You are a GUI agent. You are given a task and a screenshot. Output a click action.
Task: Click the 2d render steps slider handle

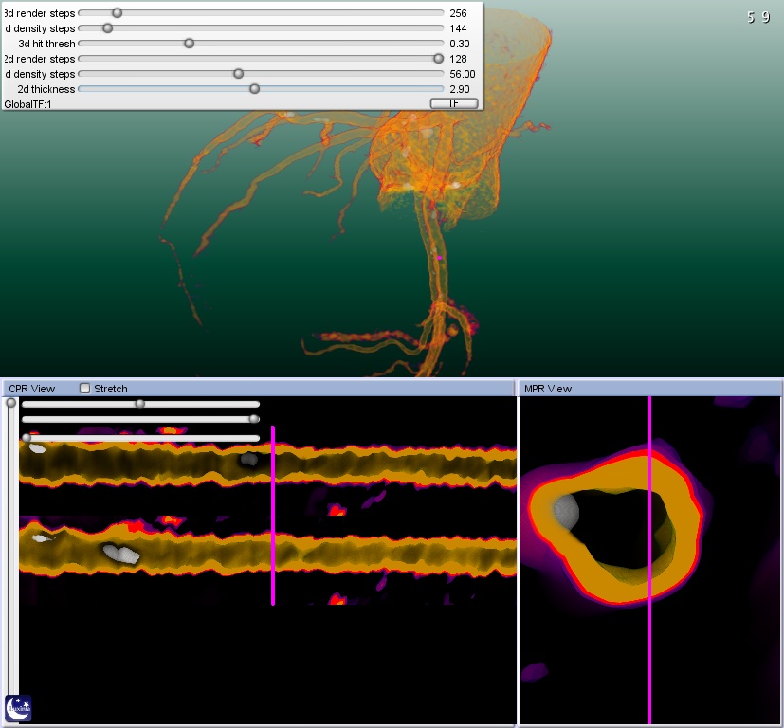(x=438, y=59)
